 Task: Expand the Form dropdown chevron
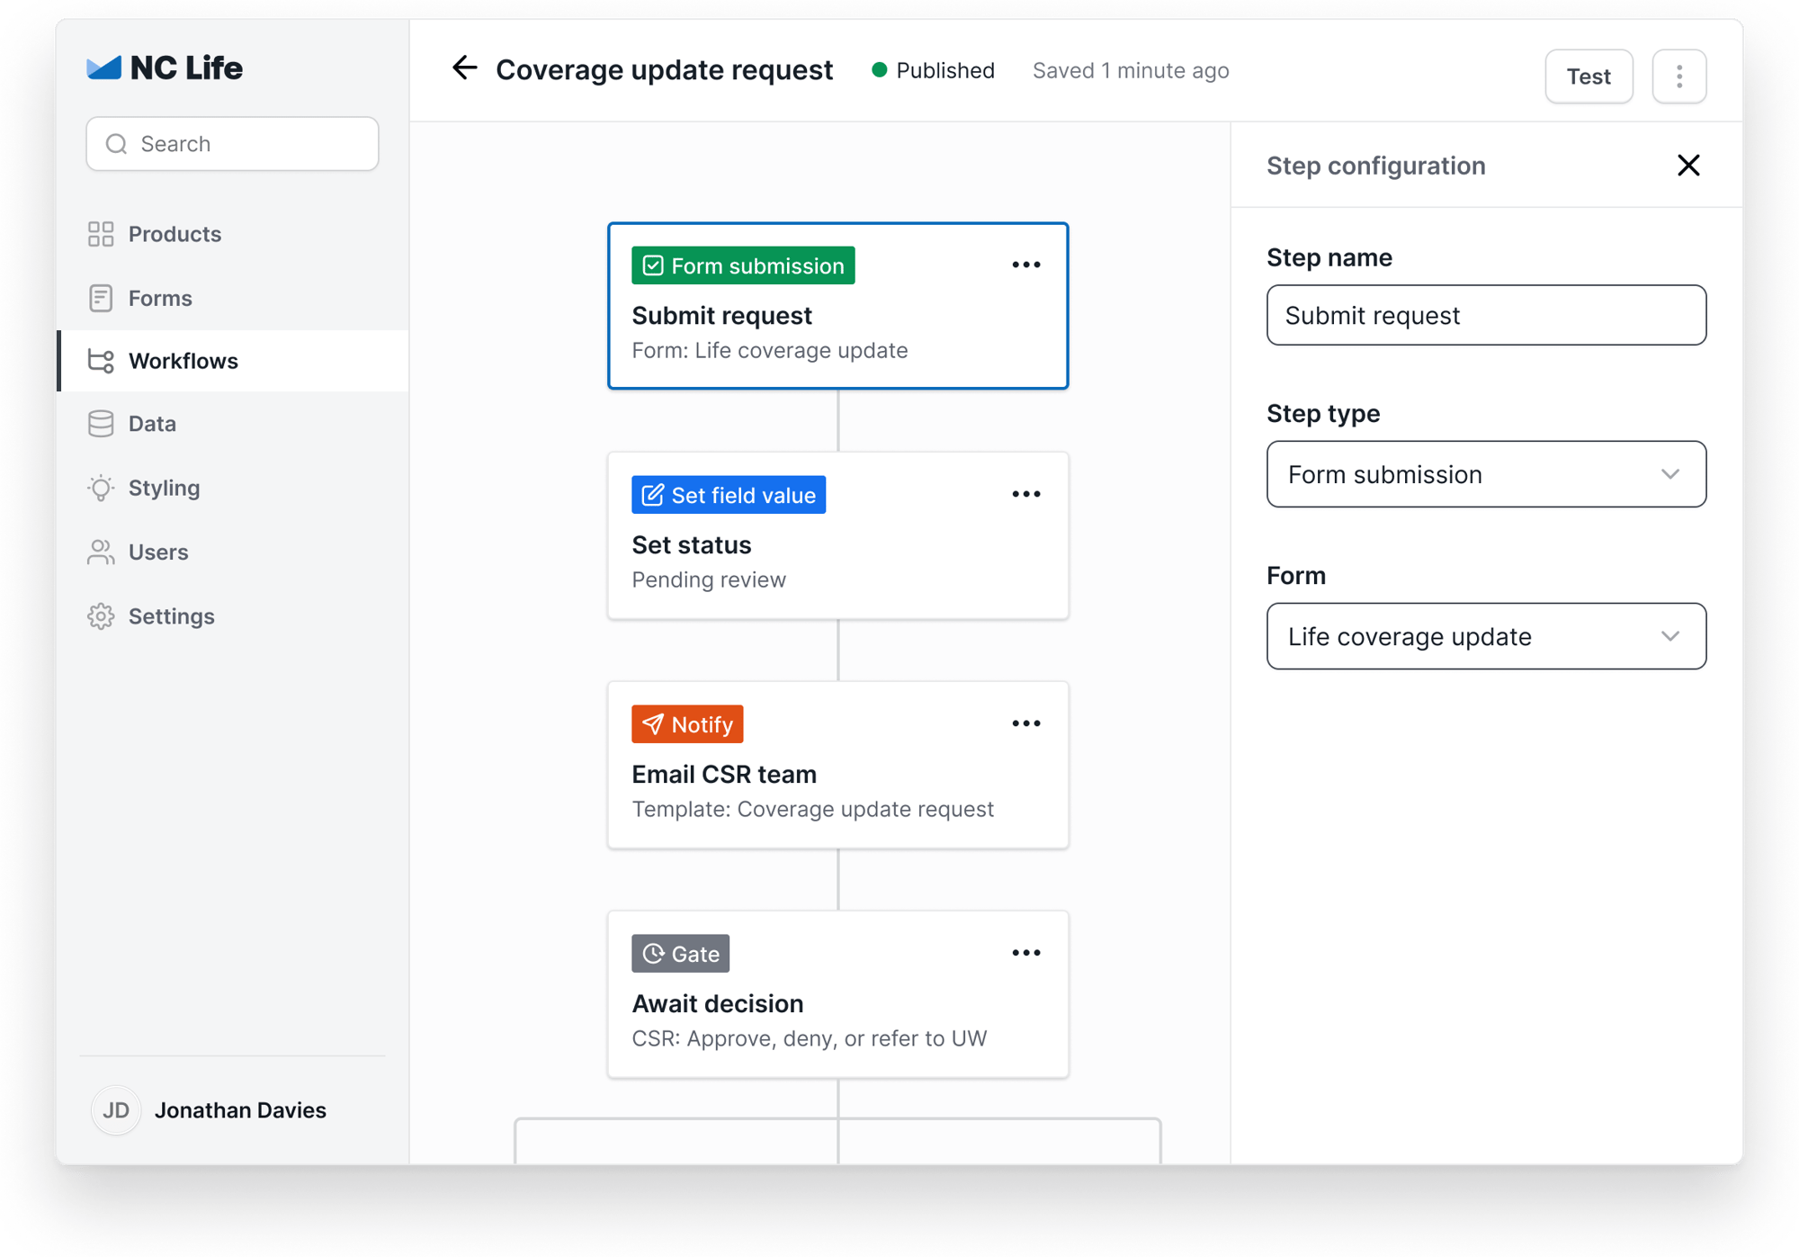point(1670,636)
